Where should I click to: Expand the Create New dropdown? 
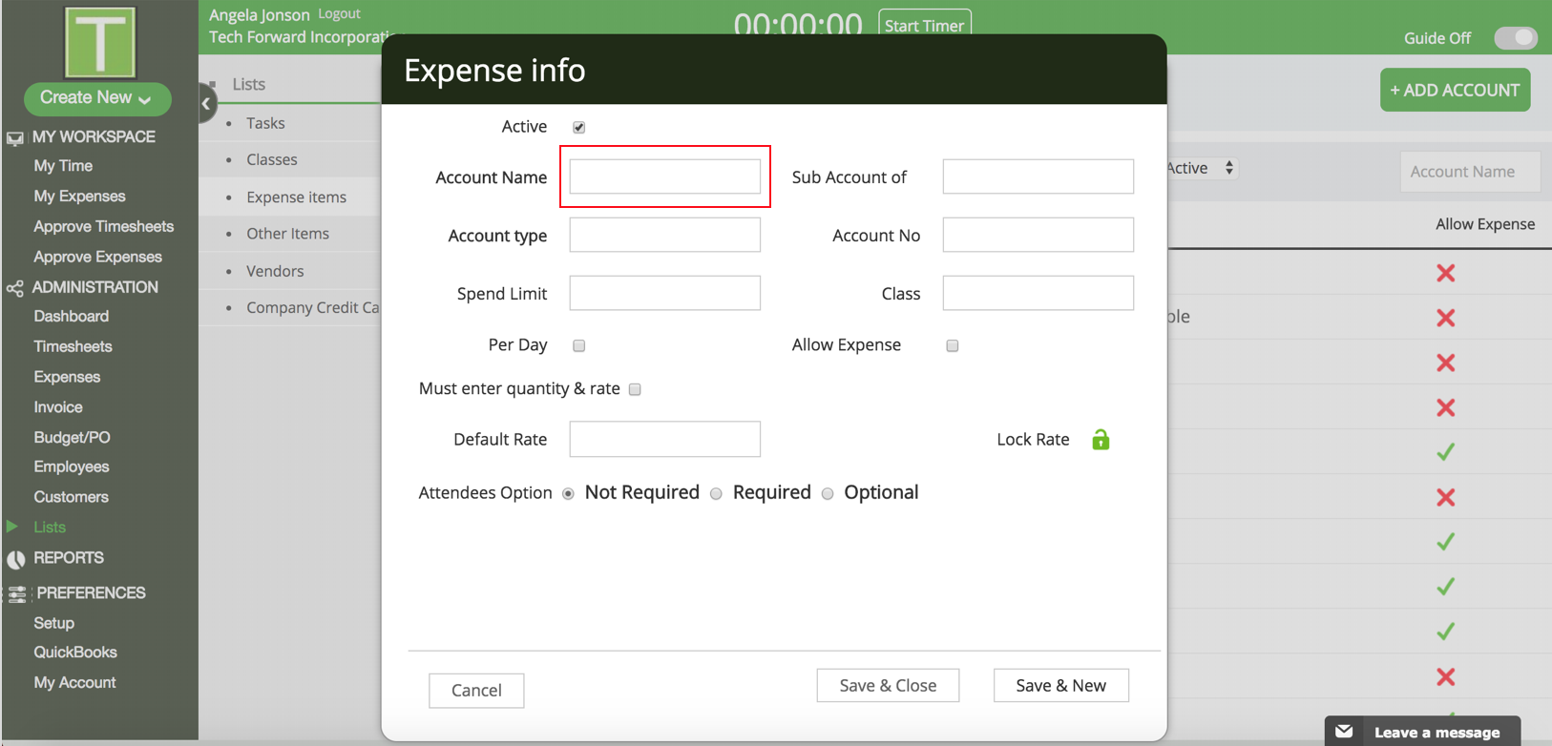pyautogui.click(x=97, y=98)
